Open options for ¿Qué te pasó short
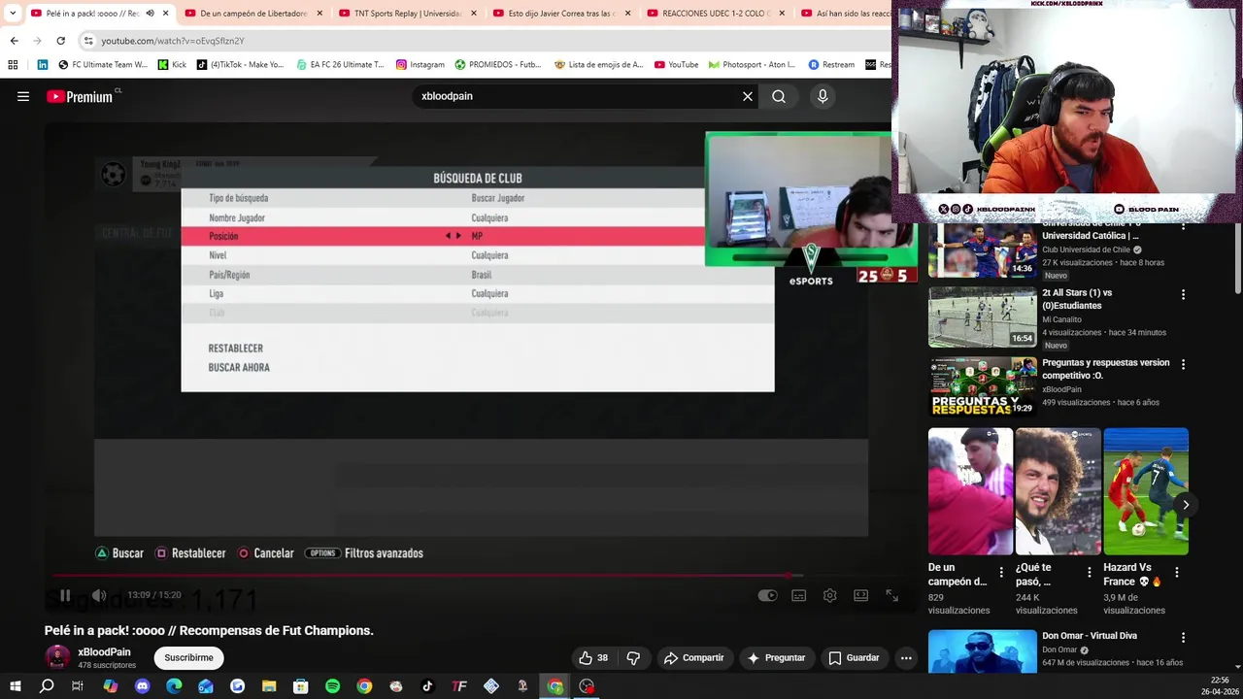 tap(1089, 573)
